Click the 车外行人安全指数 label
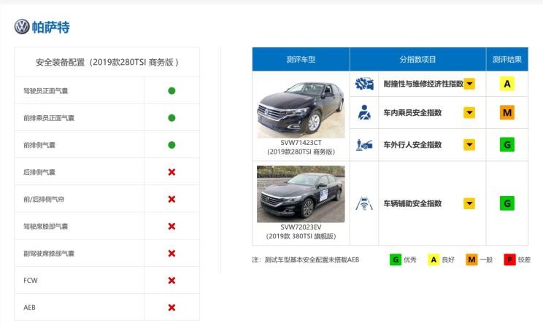This screenshot has width=543, height=325. pos(412,145)
